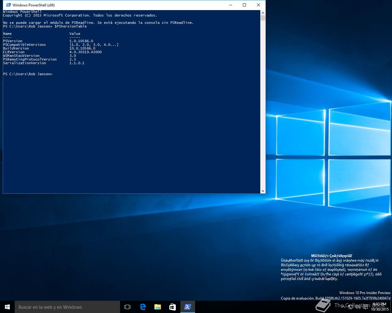This screenshot has height=313, width=392.
Task: Open Task View from the taskbar
Action: click(x=127, y=307)
